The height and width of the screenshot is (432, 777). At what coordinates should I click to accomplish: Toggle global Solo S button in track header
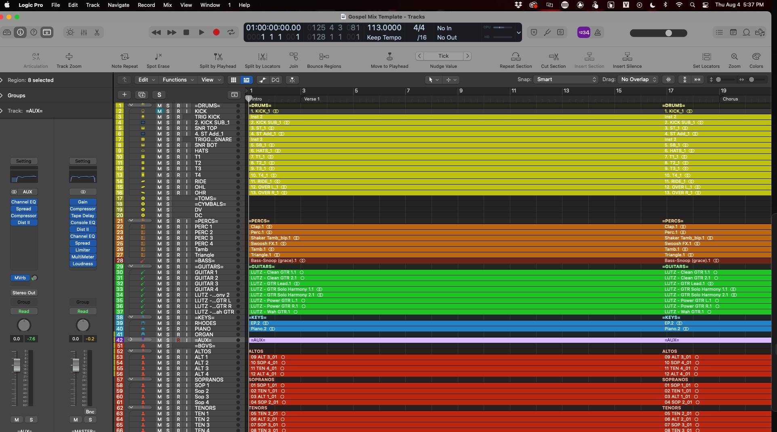click(159, 94)
